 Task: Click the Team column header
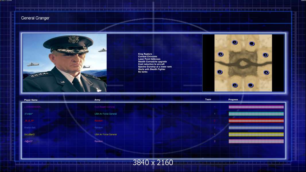[x=208, y=99]
